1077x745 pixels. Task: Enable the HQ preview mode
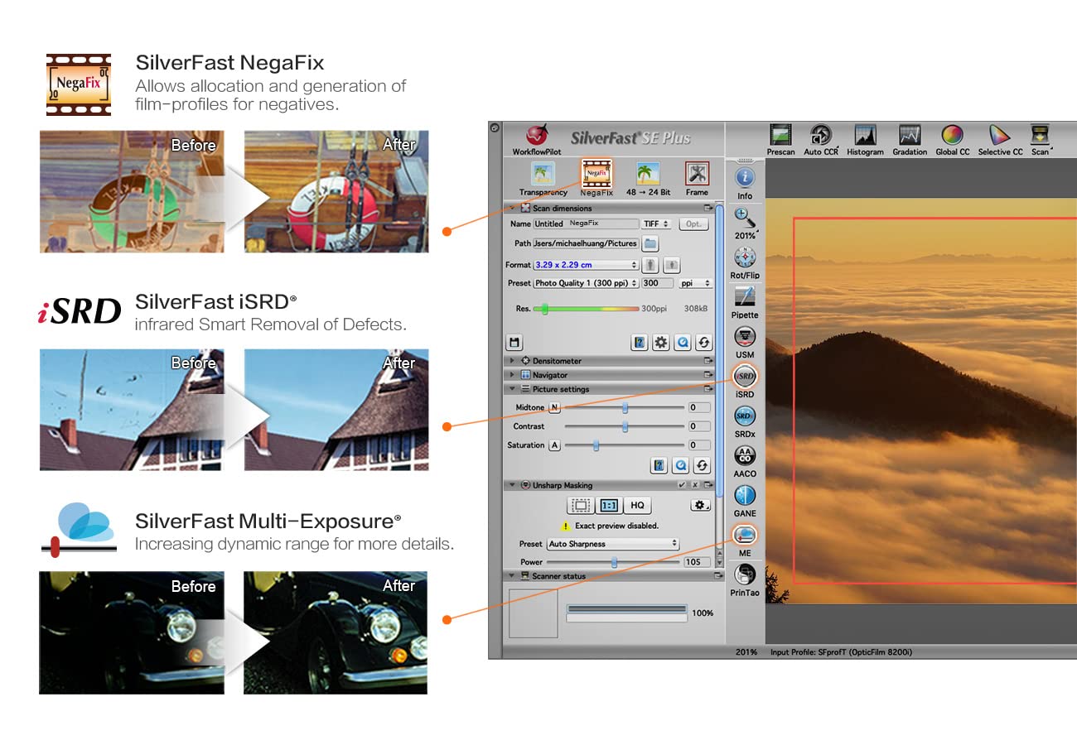pos(637,505)
